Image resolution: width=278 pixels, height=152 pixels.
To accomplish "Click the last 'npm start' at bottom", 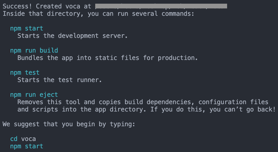I will click(x=27, y=146).
